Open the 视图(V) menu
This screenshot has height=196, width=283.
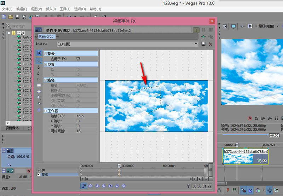click(36, 9)
